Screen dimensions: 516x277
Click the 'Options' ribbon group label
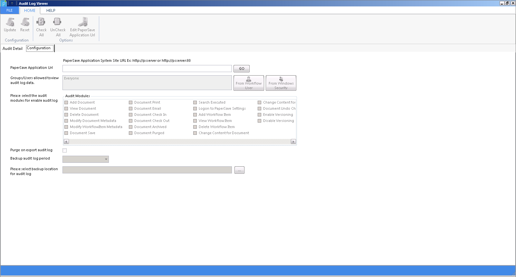(x=66, y=40)
